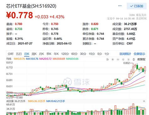Choose the 5分 interval tab

pyautogui.click(x=100, y=54)
